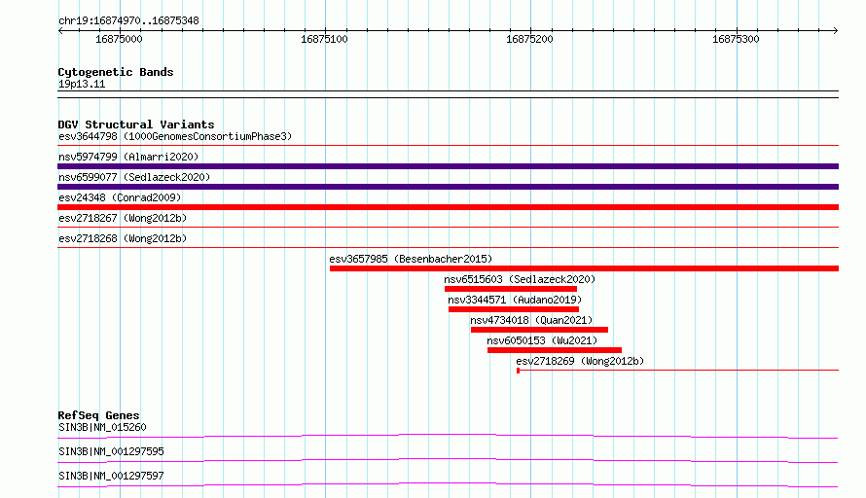Click the SIN3B|NM_001297597 magenta transcript line
Screen dimensions: 866x498
[448, 484]
